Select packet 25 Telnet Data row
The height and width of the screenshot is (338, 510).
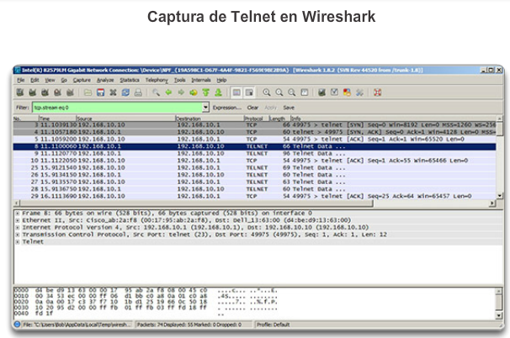point(254,167)
